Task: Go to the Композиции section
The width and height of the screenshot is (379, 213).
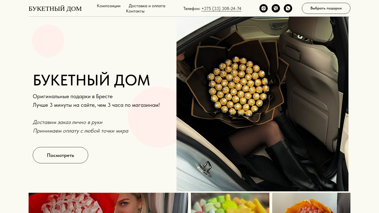Action: [x=109, y=6]
